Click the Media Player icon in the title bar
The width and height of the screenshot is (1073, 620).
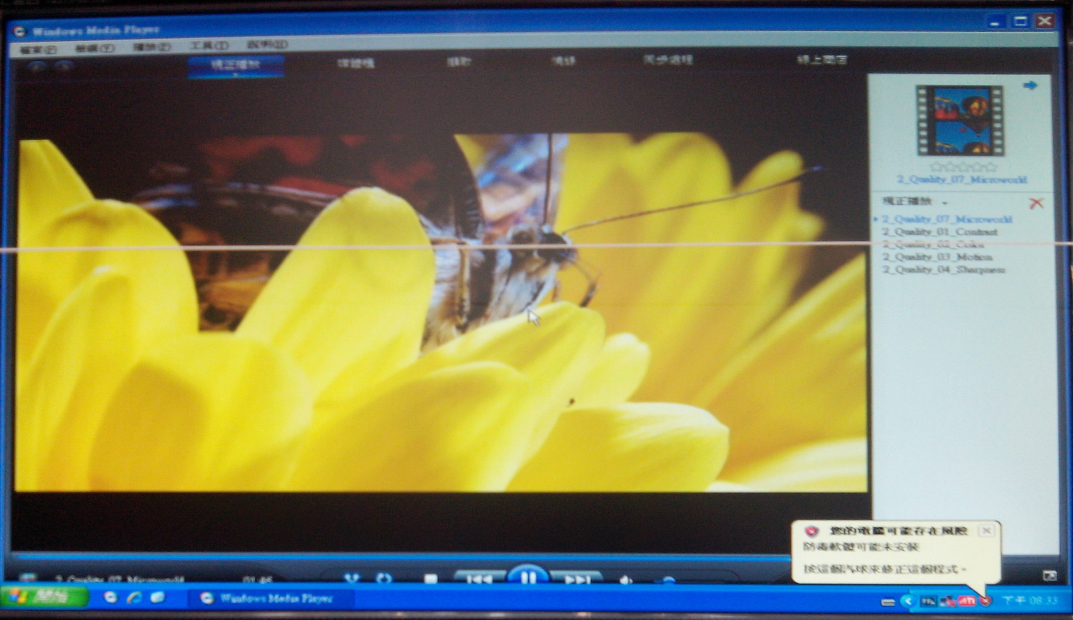tap(20, 32)
